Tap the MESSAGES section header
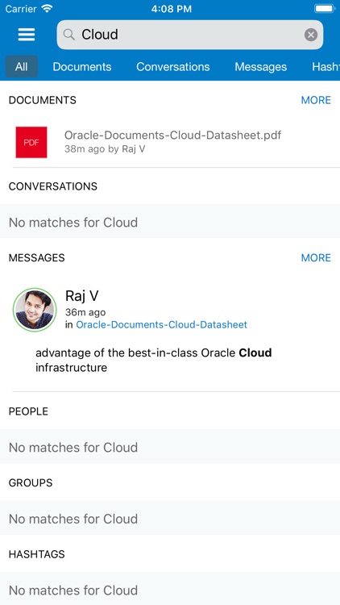The image size is (340, 605). click(36, 258)
